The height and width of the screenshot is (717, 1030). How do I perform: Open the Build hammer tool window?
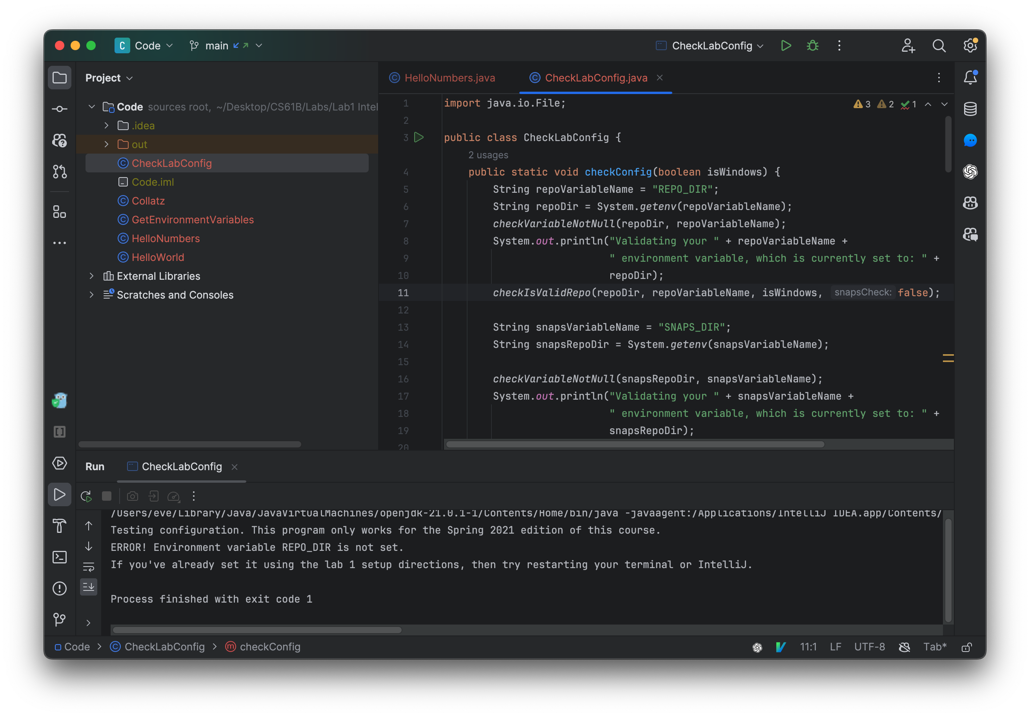[x=60, y=526]
